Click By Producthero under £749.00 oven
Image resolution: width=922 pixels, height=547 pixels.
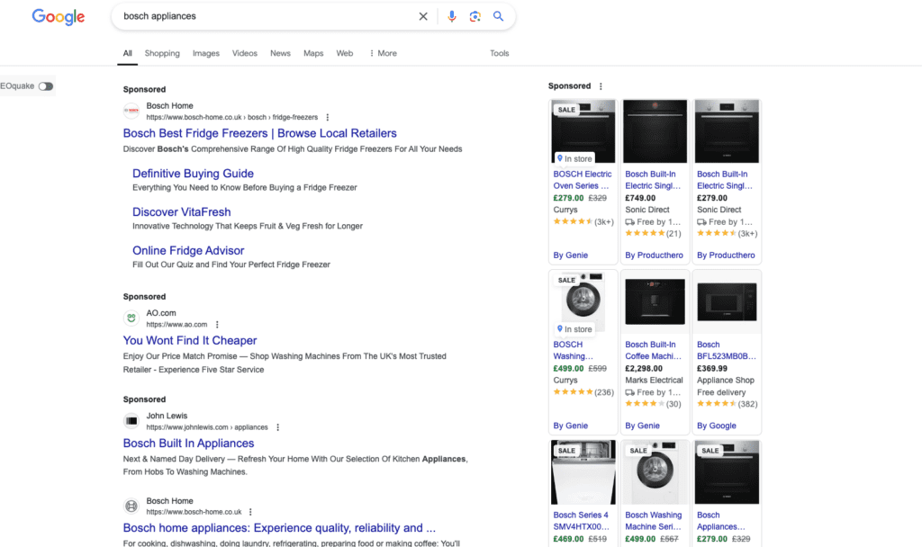[x=654, y=256]
